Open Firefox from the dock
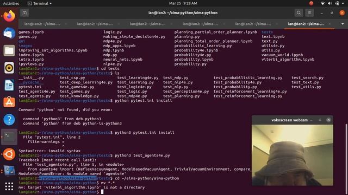Image resolution: width=348 pixels, height=195 pixels. click(x=9, y=16)
